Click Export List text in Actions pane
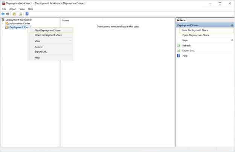This screenshot has width=235, height=152. tap(189, 51)
